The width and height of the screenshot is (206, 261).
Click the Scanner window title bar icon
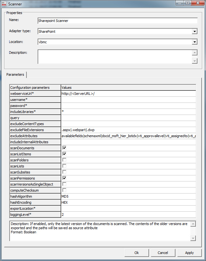4,4
